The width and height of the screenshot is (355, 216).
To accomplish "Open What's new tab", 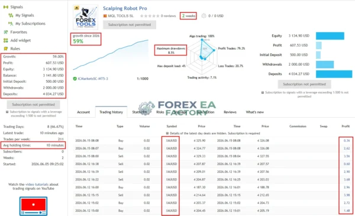I will 254,112.
